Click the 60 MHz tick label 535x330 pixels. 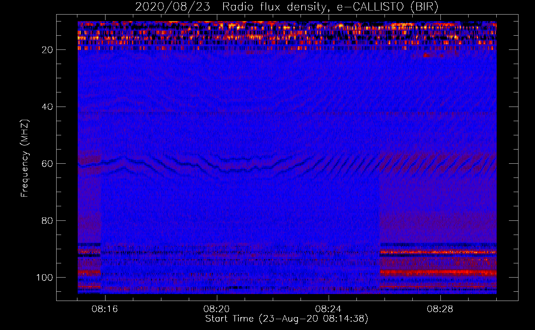[x=47, y=164]
